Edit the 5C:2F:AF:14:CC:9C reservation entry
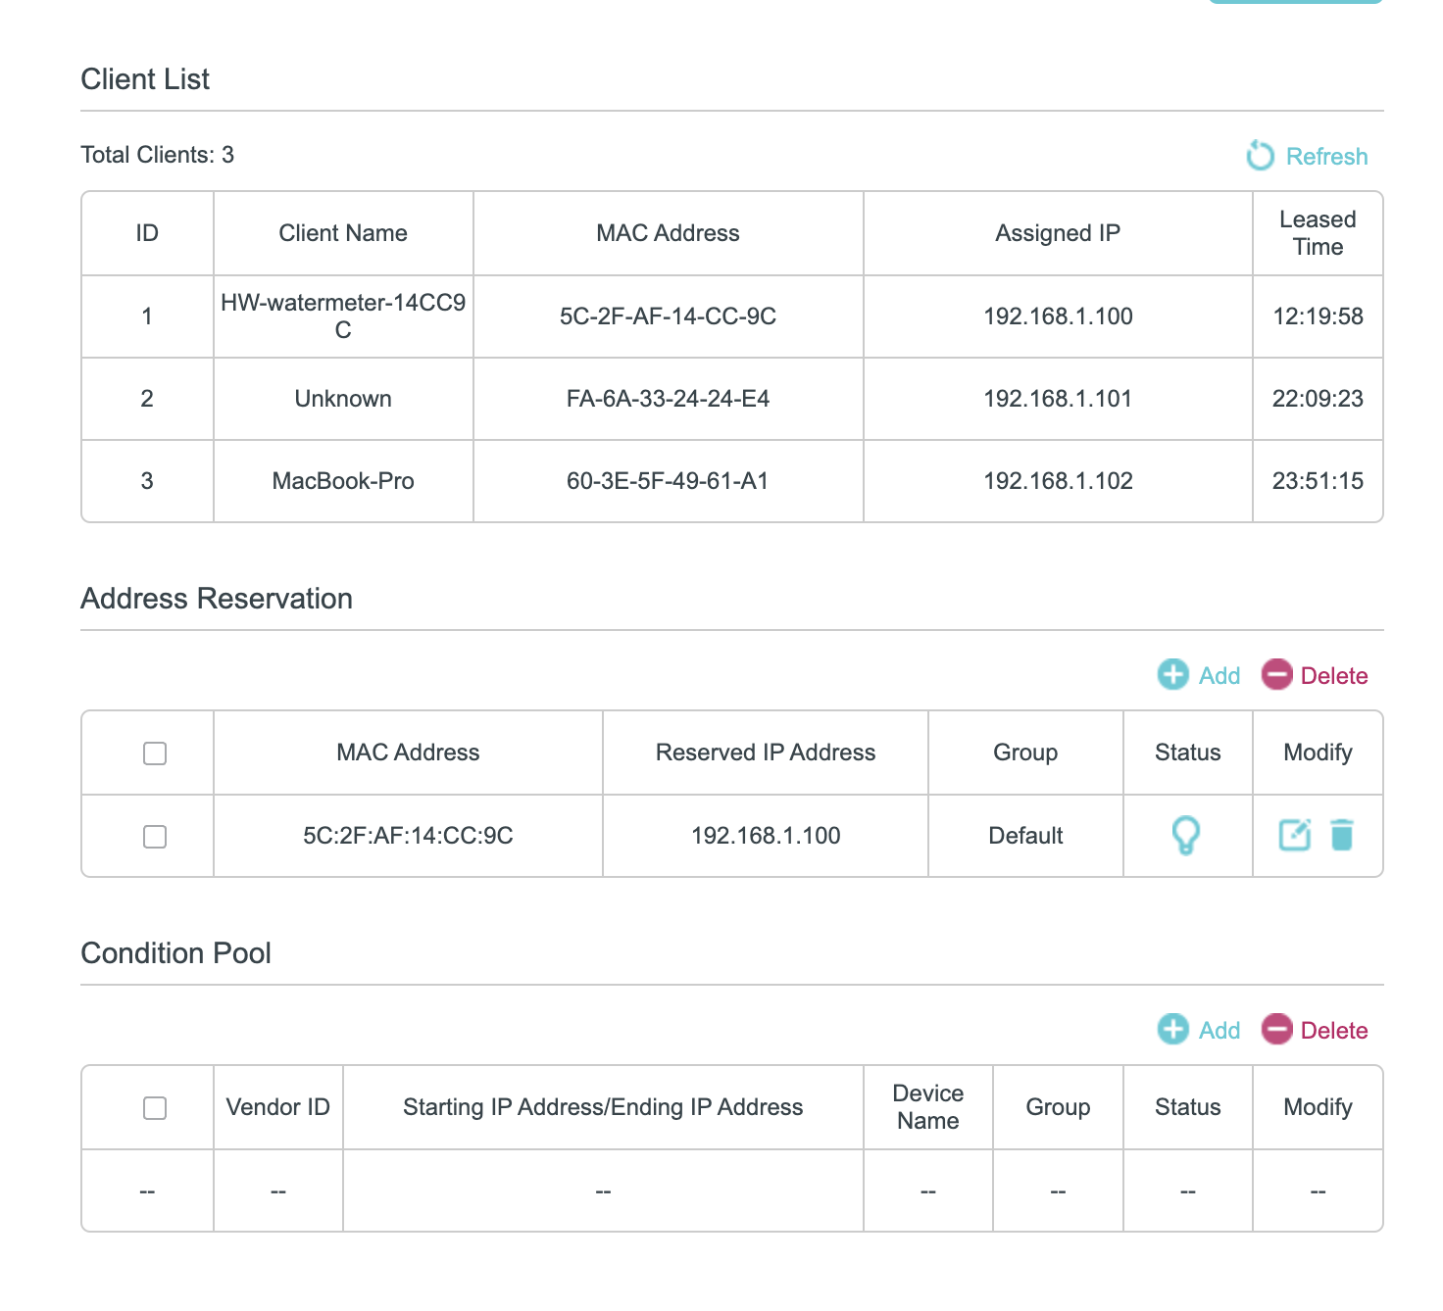This screenshot has width=1443, height=1311. [x=1294, y=835]
